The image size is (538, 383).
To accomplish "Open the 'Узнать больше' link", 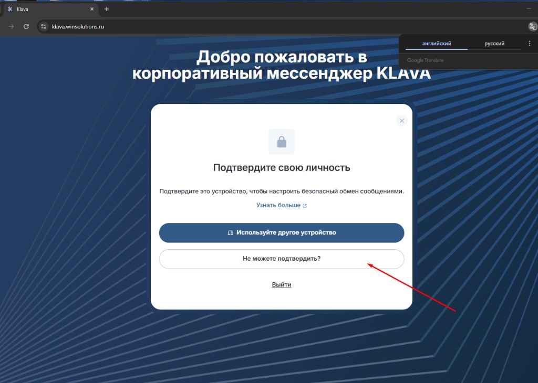I will (x=282, y=205).
